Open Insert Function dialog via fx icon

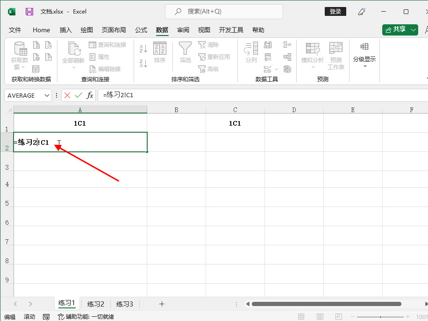(90, 95)
